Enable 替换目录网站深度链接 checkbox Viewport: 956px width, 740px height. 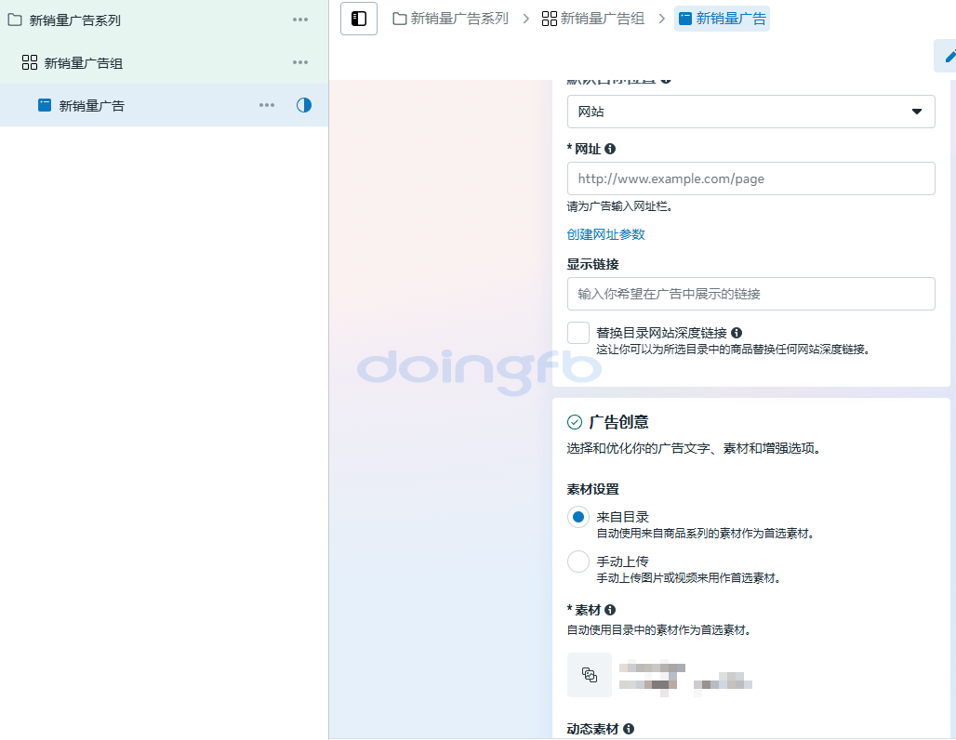(x=578, y=334)
